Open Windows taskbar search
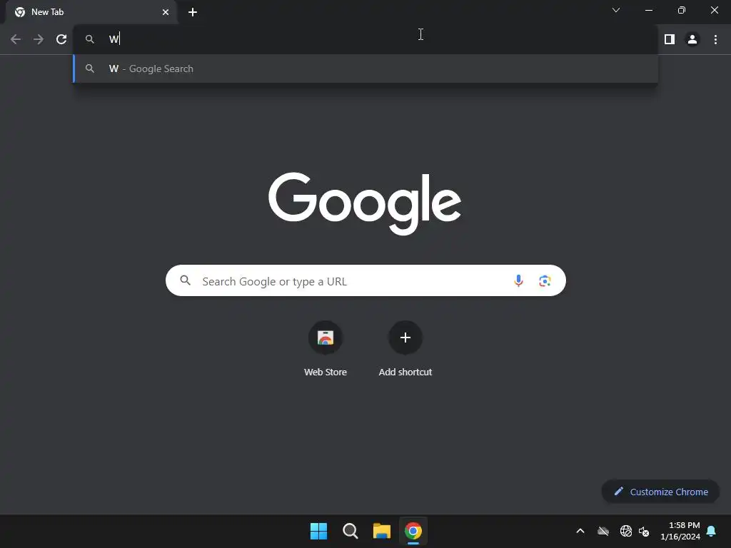Image resolution: width=731 pixels, height=548 pixels. 350,531
